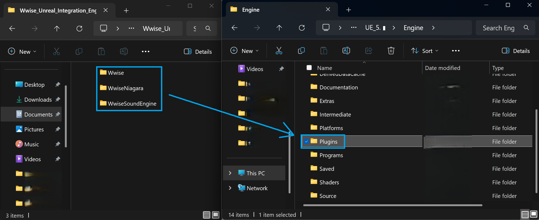The height and width of the screenshot is (220, 539).
Task: Go back in the Engine window
Action: pos(234,28)
